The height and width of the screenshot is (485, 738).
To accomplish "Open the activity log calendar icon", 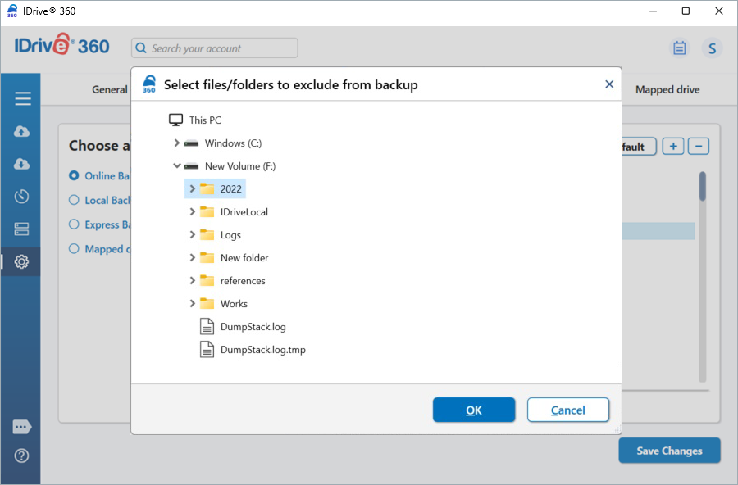I will (679, 48).
